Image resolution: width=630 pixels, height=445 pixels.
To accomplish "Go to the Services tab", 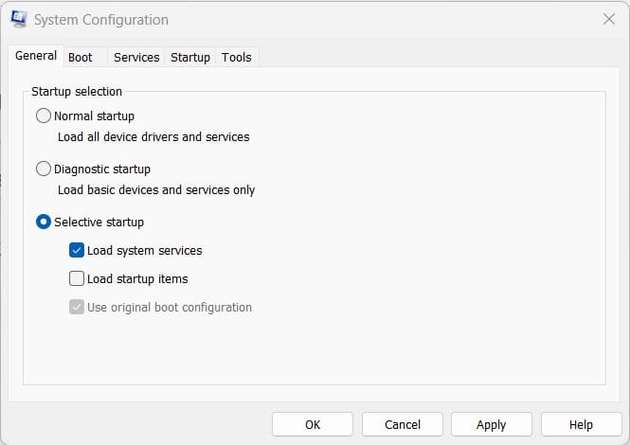I will tap(136, 58).
